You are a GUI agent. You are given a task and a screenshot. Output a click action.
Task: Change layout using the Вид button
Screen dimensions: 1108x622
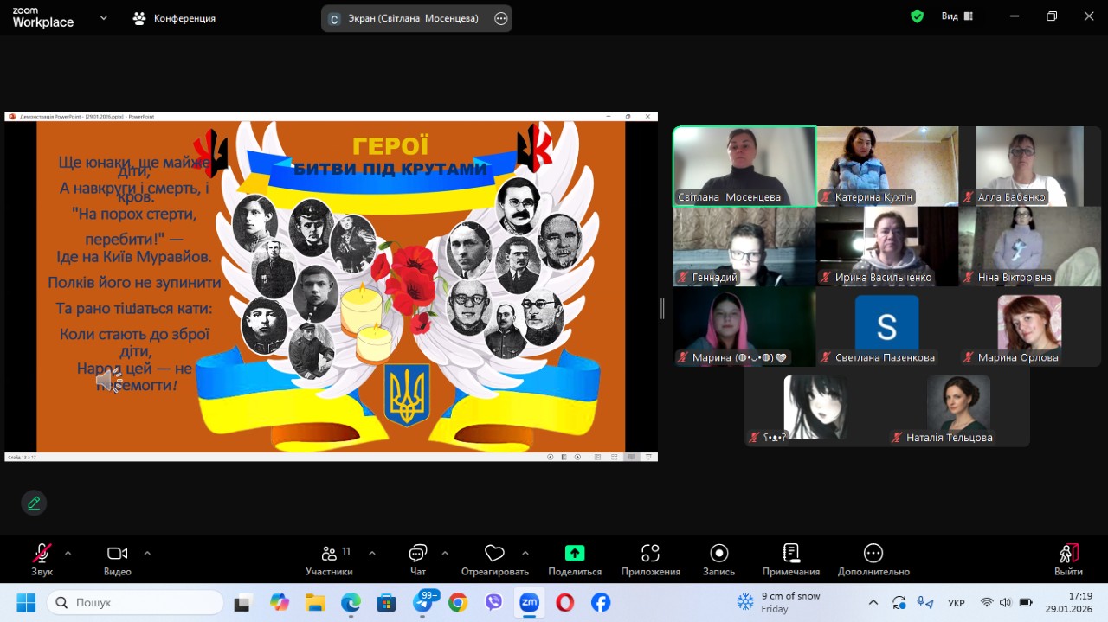(x=957, y=16)
